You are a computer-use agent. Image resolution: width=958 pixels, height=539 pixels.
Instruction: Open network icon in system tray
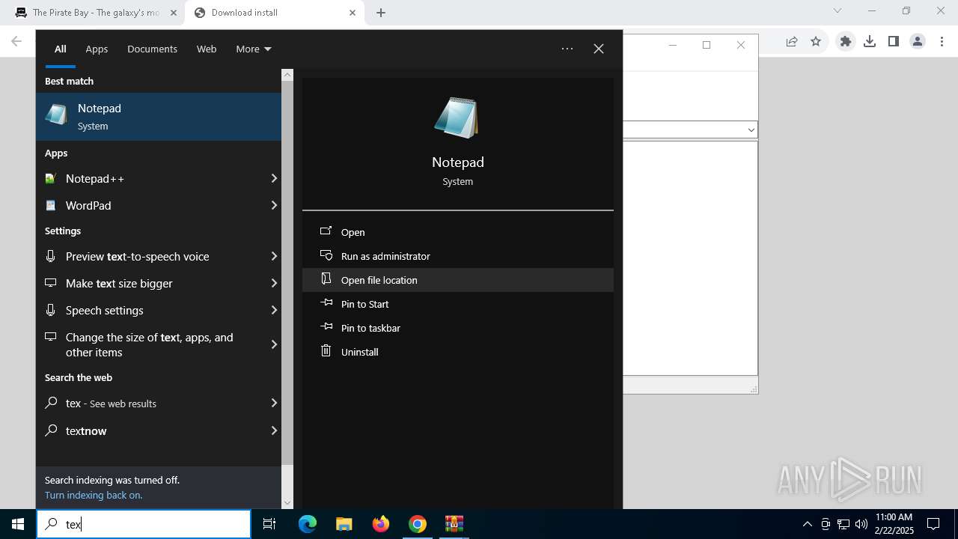tap(843, 524)
